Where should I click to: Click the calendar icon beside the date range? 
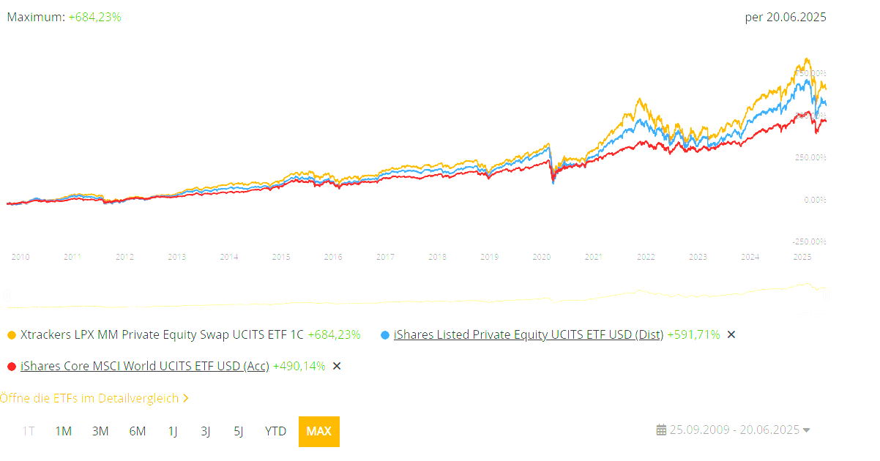(661, 430)
